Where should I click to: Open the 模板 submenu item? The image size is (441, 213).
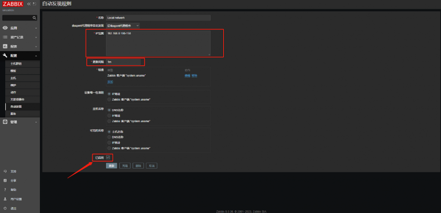pyautogui.click(x=22, y=71)
